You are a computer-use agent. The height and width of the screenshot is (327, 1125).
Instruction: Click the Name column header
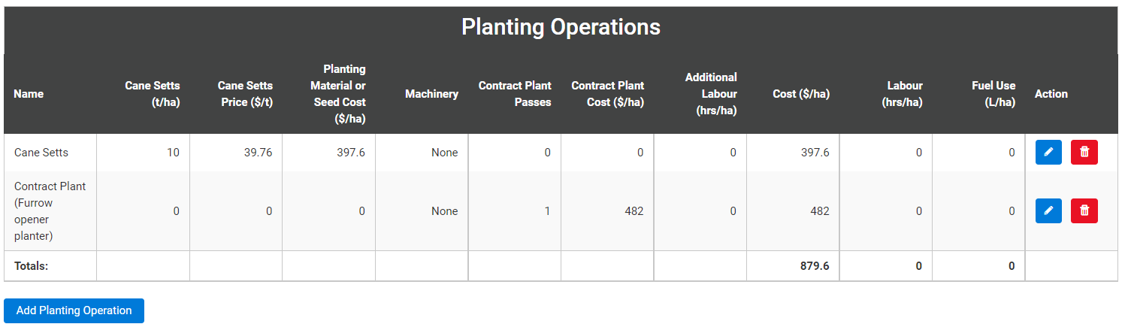[29, 94]
